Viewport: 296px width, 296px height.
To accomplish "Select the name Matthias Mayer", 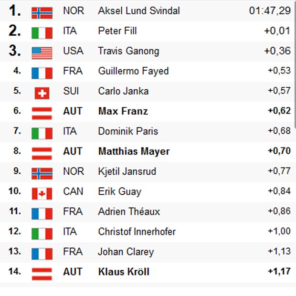I will [x=134, y=151].
